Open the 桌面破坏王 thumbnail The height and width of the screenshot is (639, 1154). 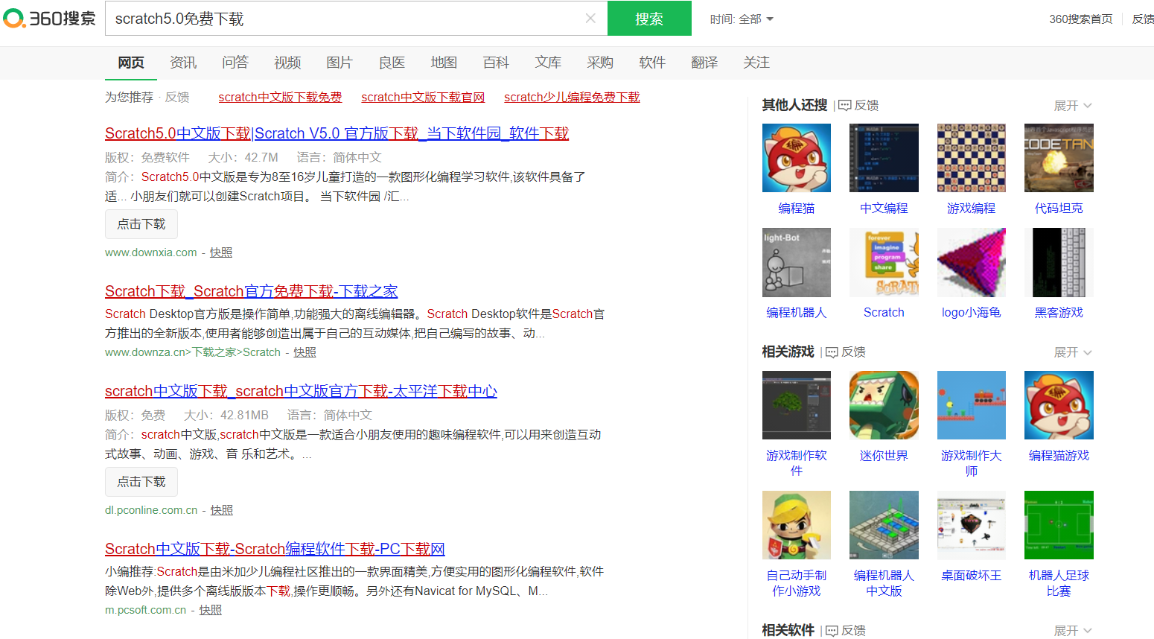click(x=972, y=525)
